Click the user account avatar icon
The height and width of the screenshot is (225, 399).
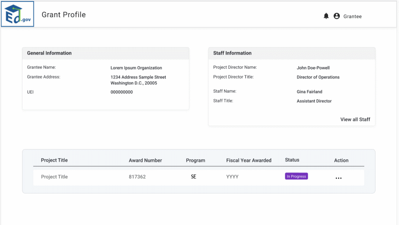(336, 16)
